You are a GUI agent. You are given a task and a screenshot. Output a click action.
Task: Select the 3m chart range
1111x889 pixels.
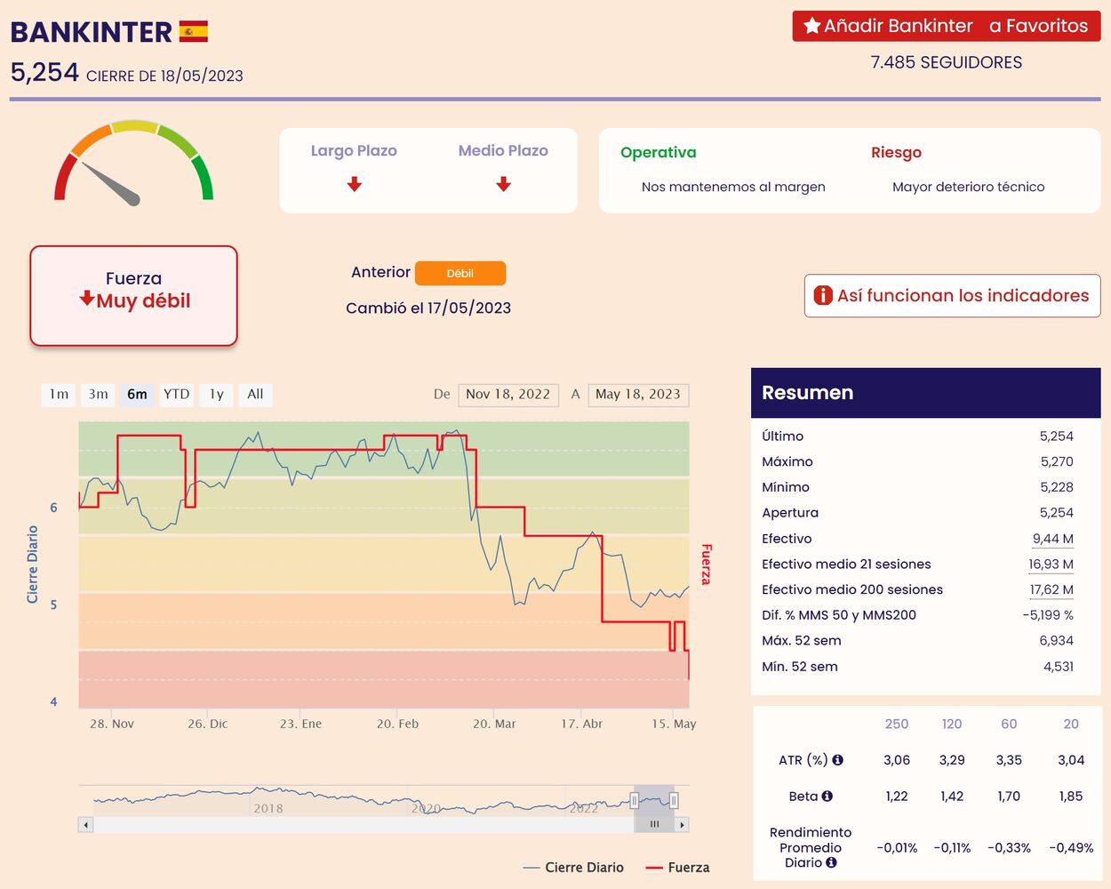(x=99, y=394)
